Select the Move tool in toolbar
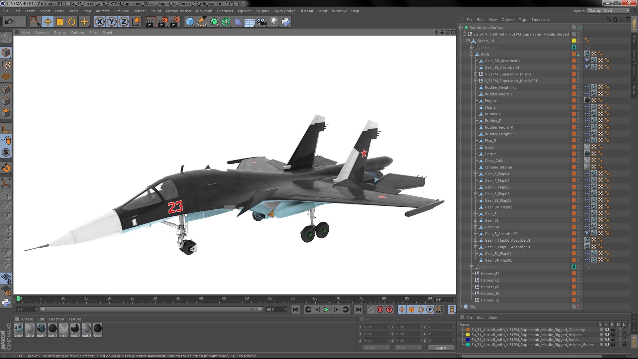This screenshot has width=638, height=359. (48, 22)
